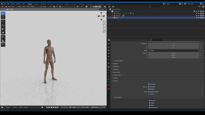Open the View Layer properties tab
The width and height of the screenshot is (205, 115).
click(x=109, y=53)
